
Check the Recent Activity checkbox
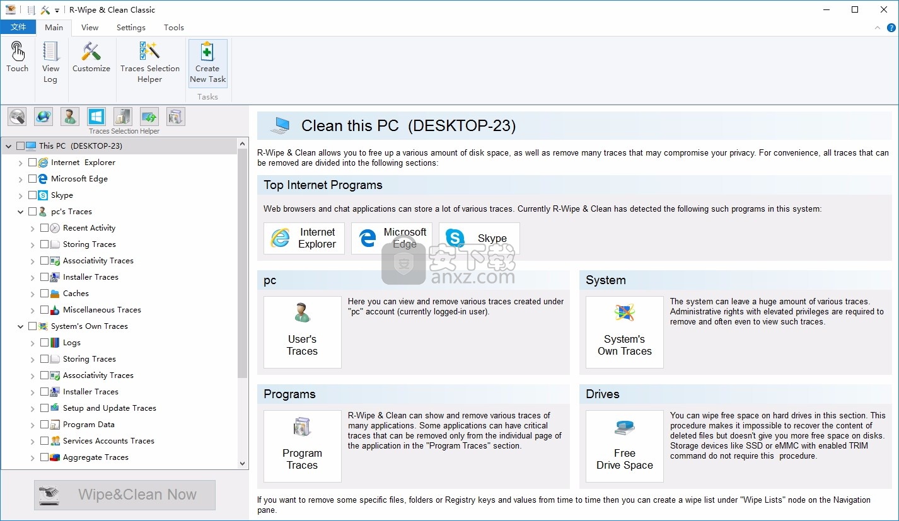pyautogui.click(x=44, y=228)
